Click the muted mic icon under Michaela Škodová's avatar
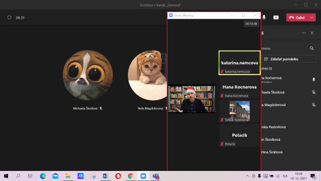This screenshot has width=321, height=181. pyautogui.click(x=101, y=109)
